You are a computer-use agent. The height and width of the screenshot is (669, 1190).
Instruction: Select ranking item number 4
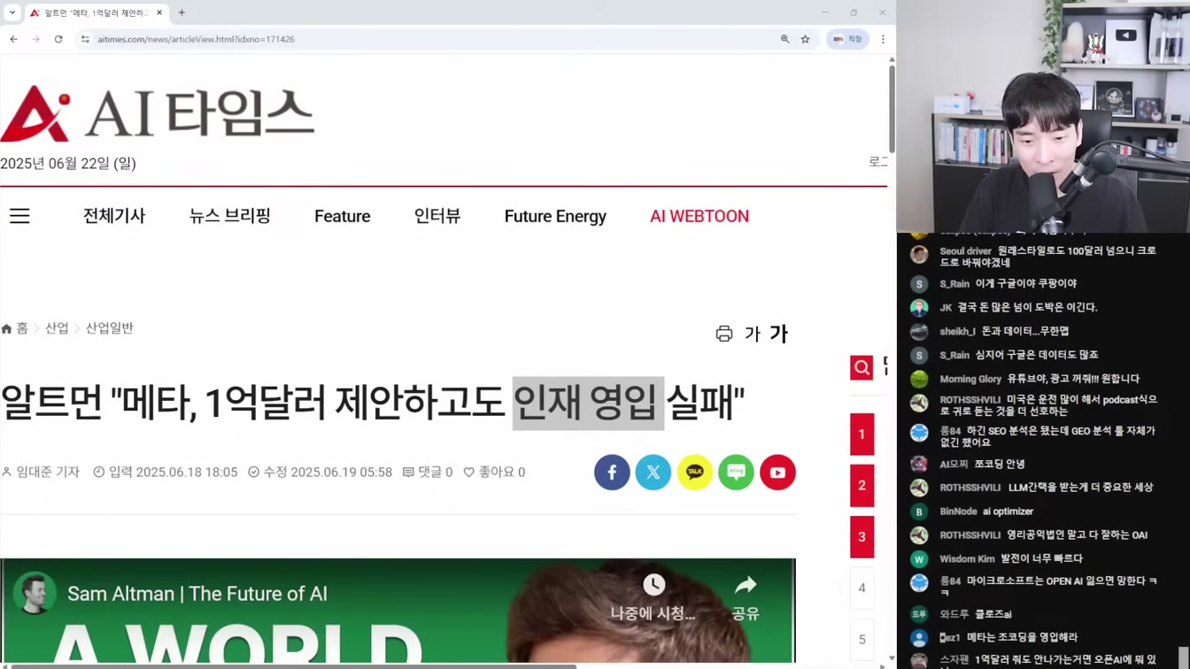[862, 588]
